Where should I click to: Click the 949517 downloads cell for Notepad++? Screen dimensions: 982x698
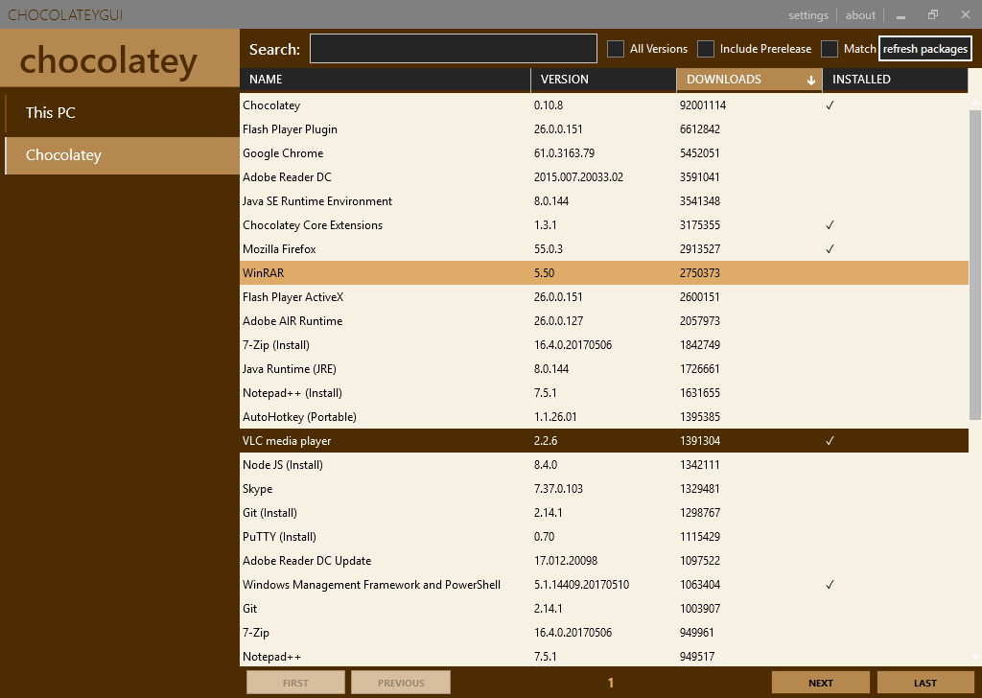tap(697, 657)
